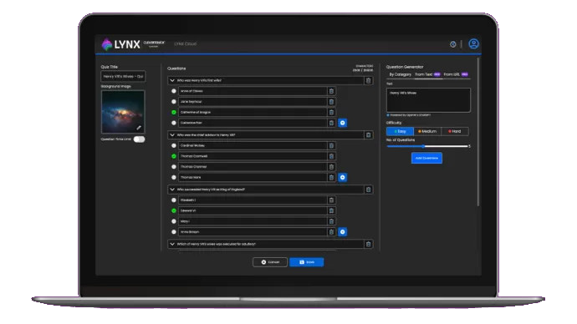This screenshot has width=577, height=324.
Task: Click the generator Text box with 'Henry VIII's Wives'
Action: coord(428,100)
